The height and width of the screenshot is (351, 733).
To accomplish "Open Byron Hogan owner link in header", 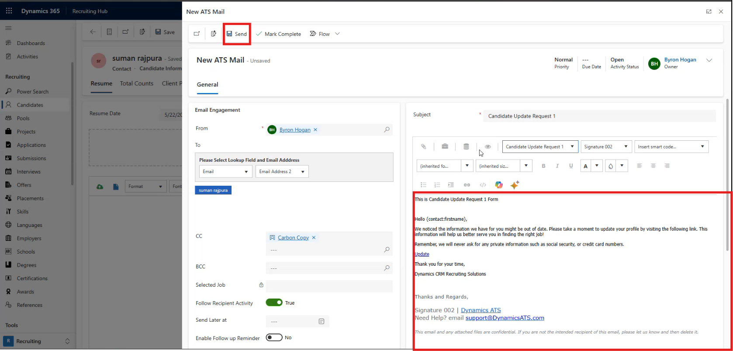I will coord(680,59).
